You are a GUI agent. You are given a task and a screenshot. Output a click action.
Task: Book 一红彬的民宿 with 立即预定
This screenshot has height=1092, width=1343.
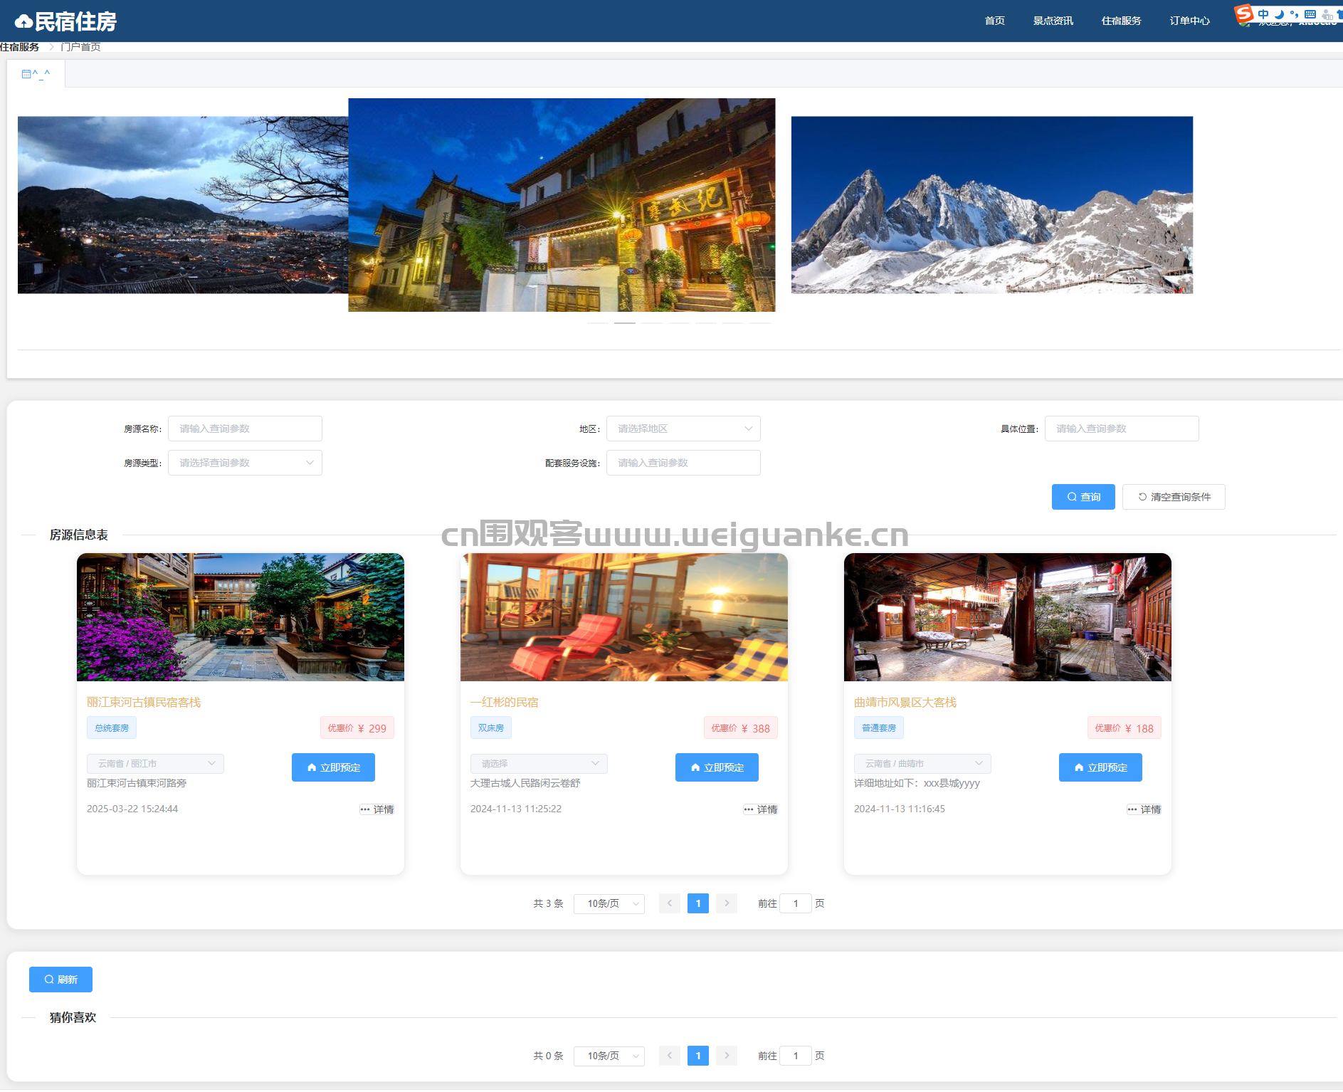tap(717, 767)
